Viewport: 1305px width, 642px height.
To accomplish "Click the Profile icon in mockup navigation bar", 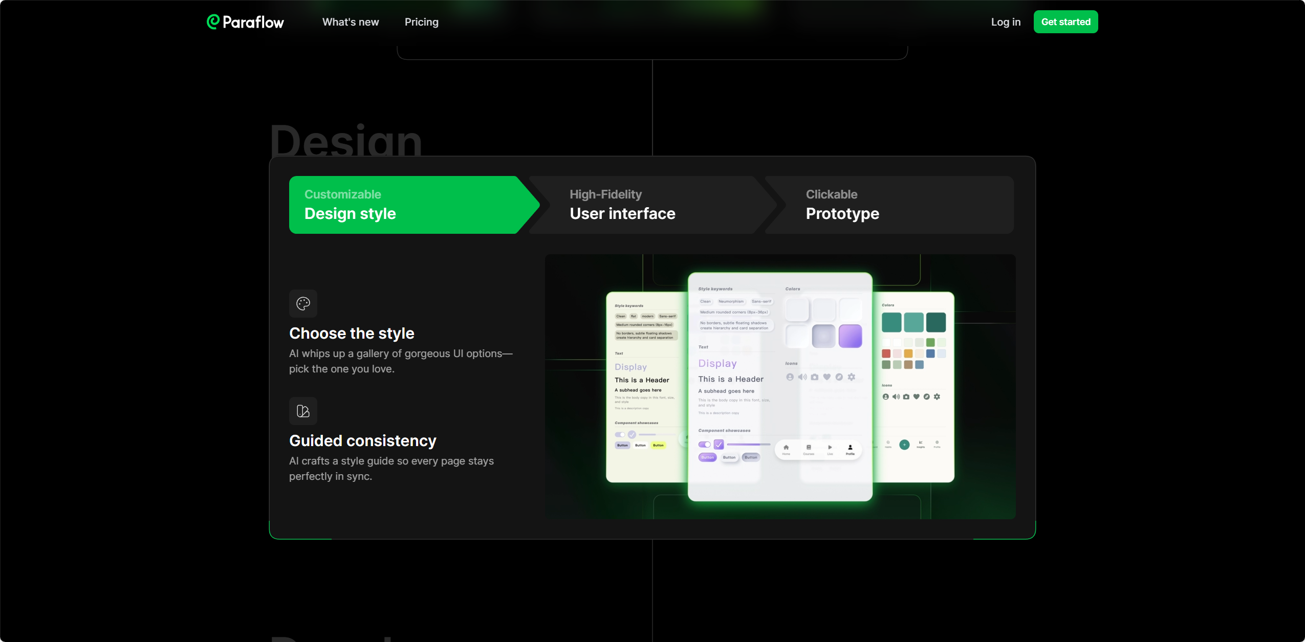I will 850,449.
